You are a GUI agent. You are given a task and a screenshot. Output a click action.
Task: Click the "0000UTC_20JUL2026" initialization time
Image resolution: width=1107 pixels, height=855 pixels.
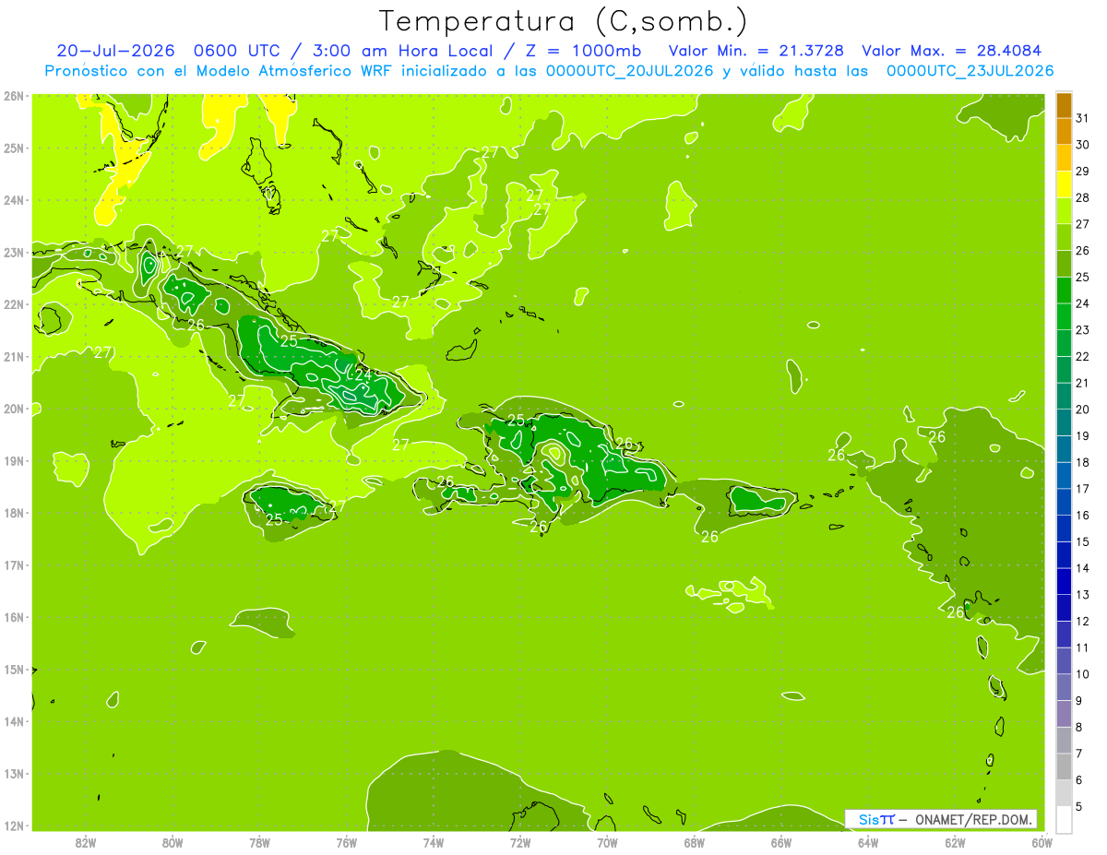pyautogui.click(x=630, y=71)
